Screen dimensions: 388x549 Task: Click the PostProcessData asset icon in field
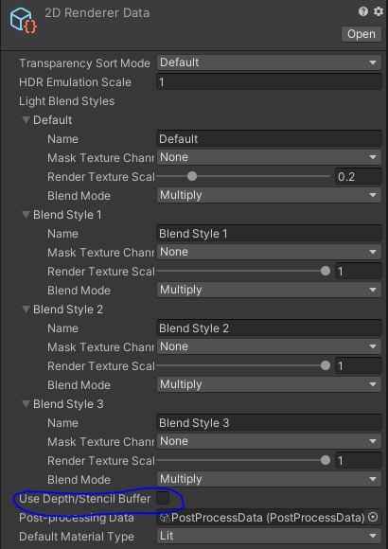(165, 518)
